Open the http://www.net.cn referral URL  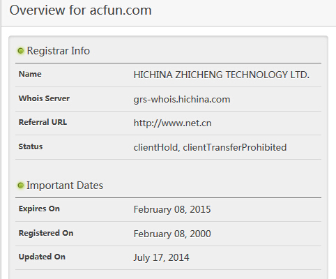coord(173,123)
